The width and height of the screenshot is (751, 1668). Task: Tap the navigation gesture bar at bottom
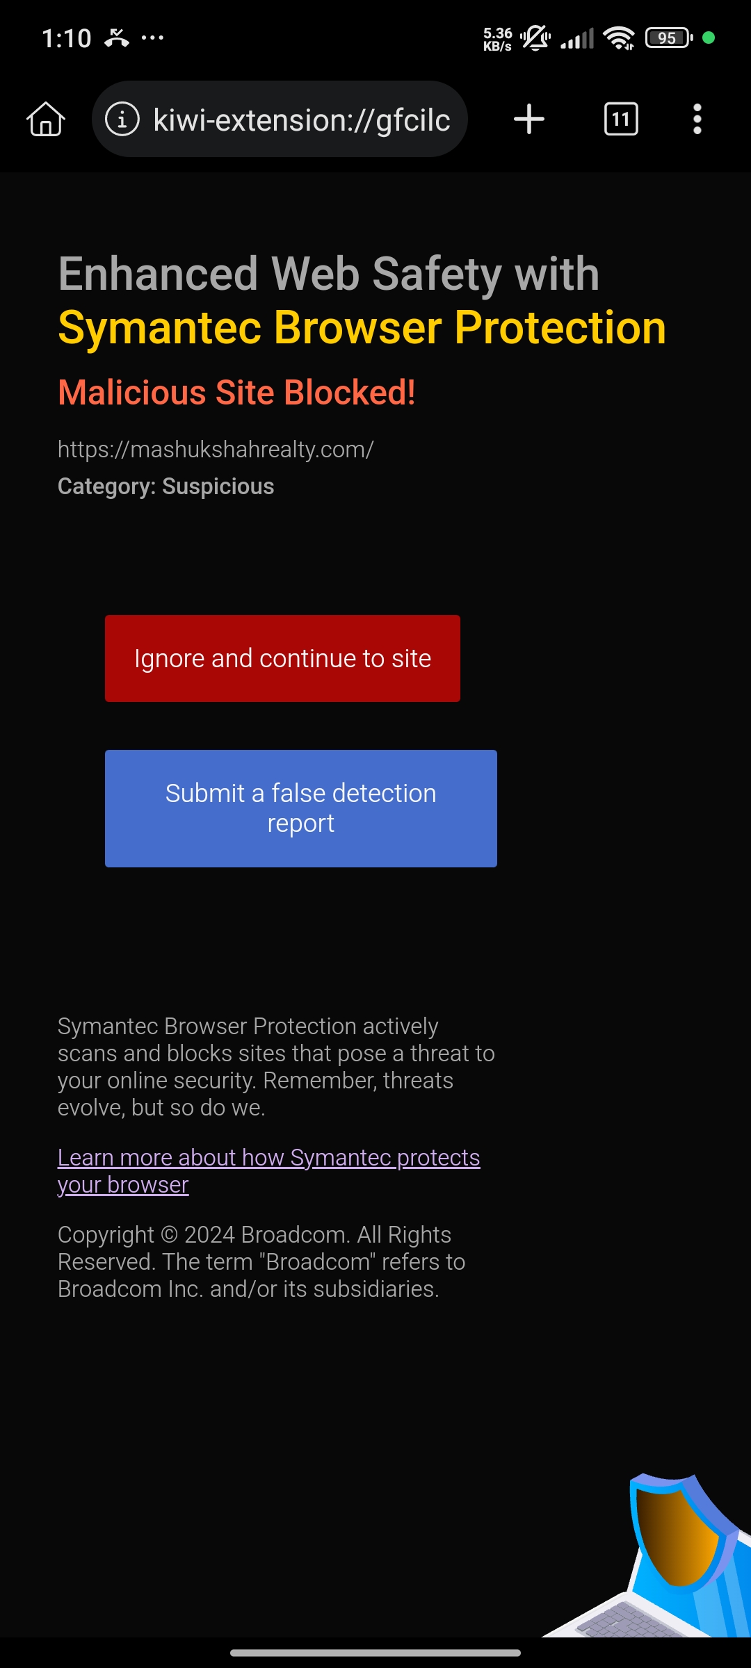(375, 1653)
